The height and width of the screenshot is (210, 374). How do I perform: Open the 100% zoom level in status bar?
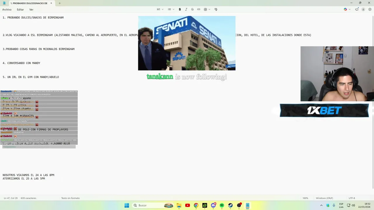coord(305,198)
